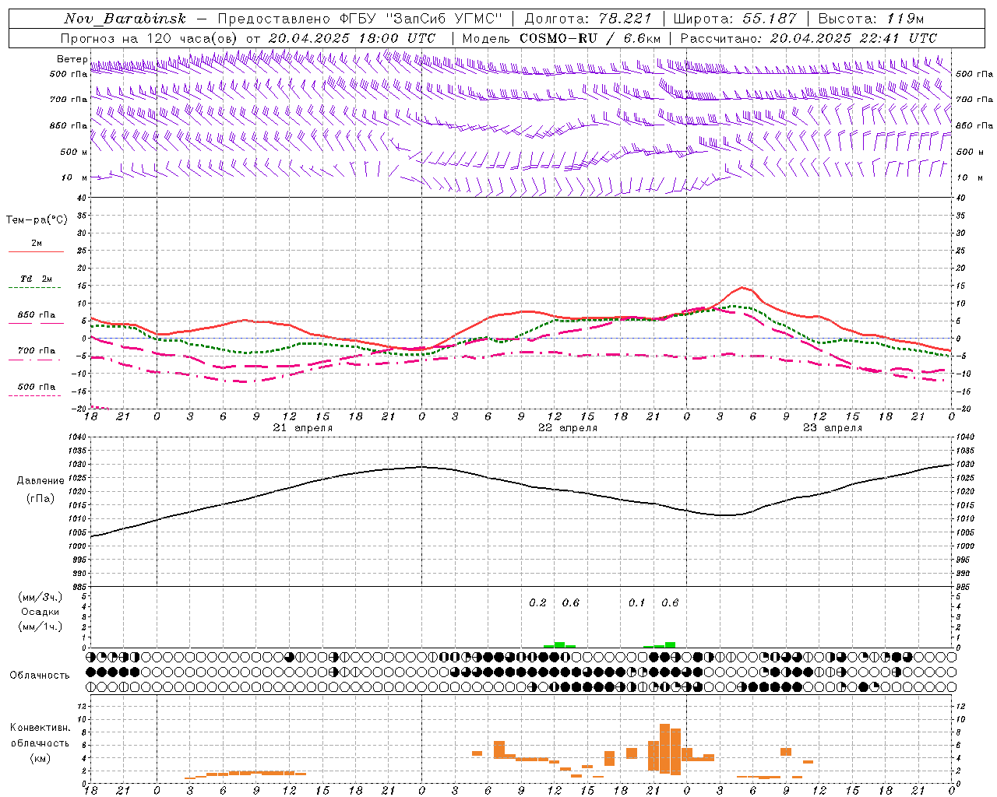Click the tallest green precipitation bar on 22 апреля

pos(559,644)
